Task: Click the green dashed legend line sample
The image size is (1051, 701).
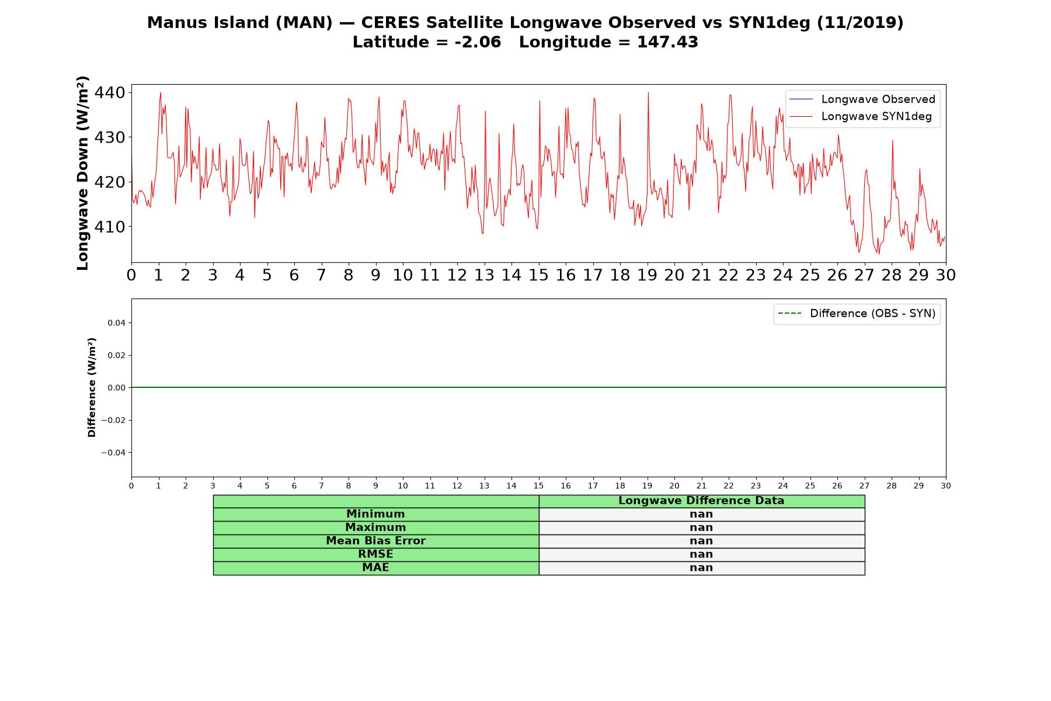Action: click(x=789, y=314)
